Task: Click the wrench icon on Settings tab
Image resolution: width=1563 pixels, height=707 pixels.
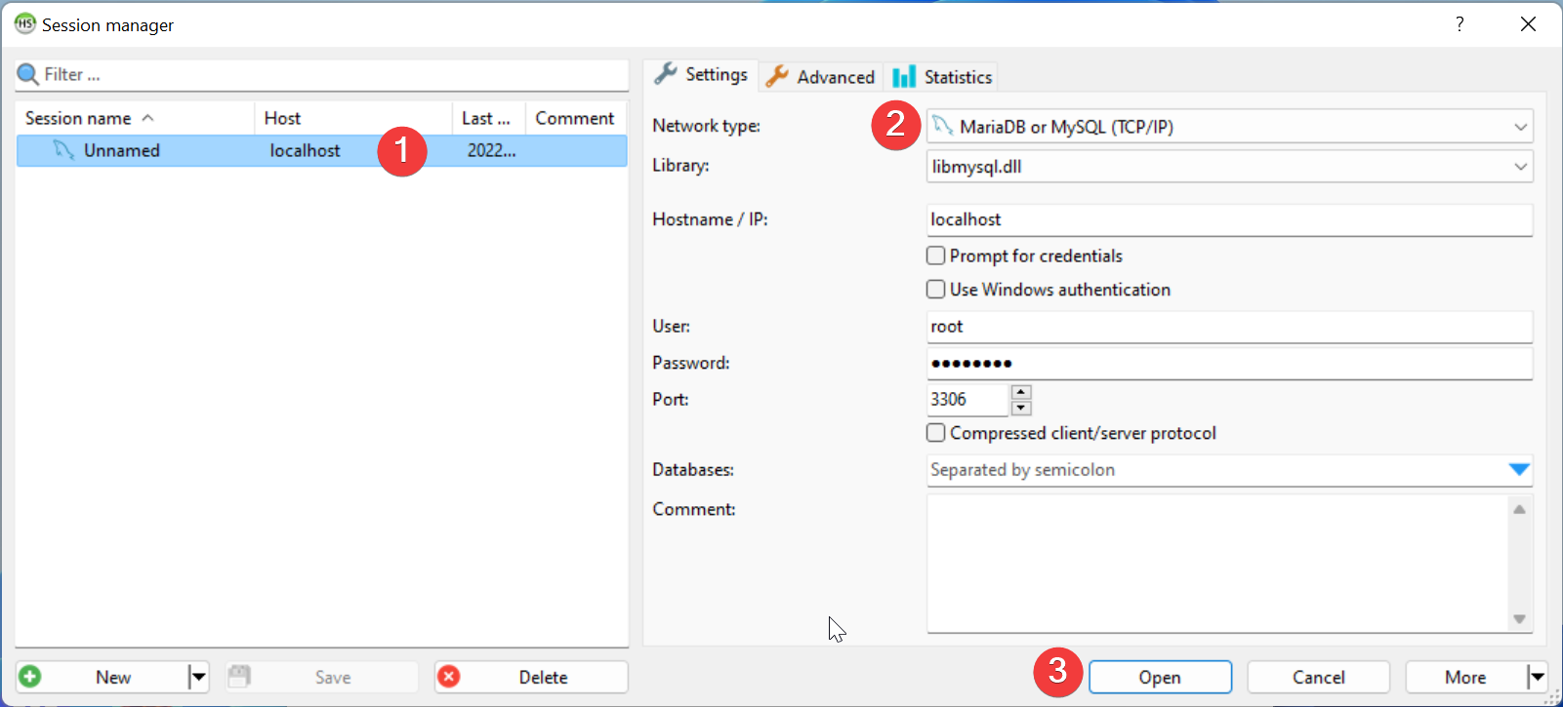Action: (666, 74)
